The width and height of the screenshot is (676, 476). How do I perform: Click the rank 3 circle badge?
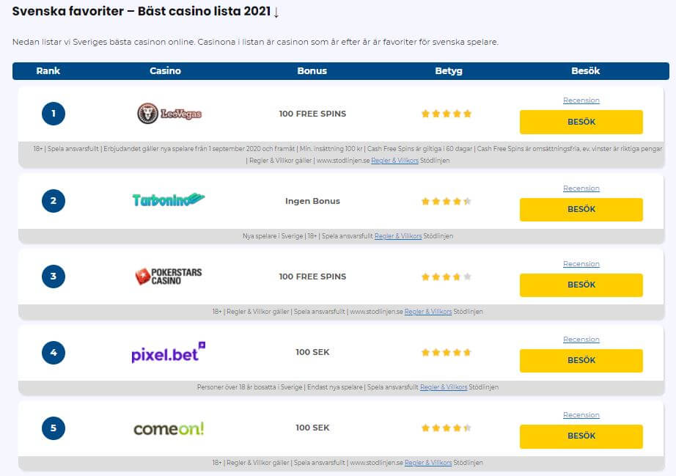[x=54, y=277]
